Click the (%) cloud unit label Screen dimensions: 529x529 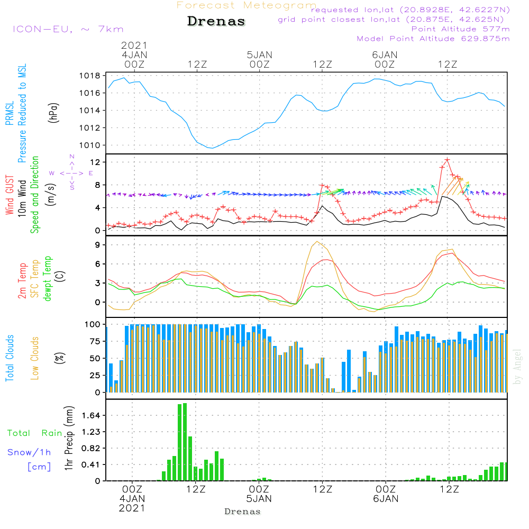[x=59, y=358]
